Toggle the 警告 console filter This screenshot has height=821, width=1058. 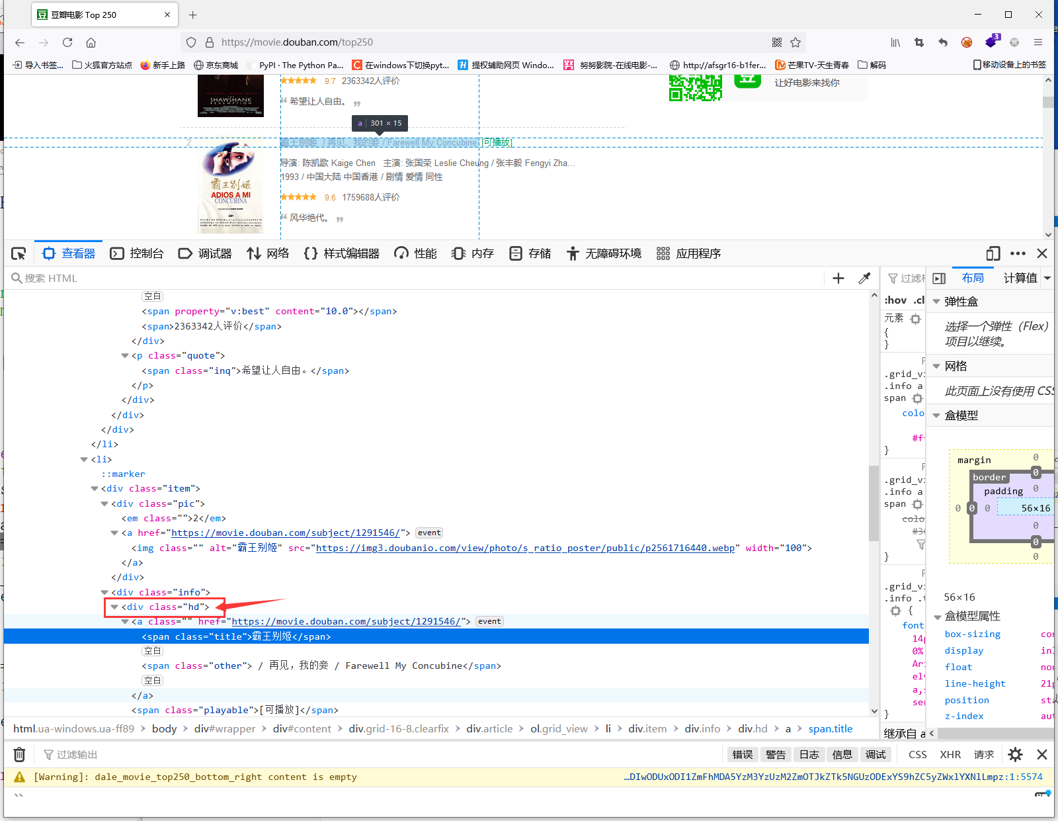(x=776, y=754)
